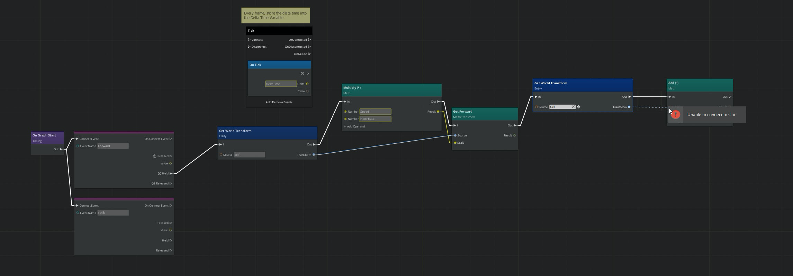
Task: Select the Get Forward node header
Action: click(485, 114)
